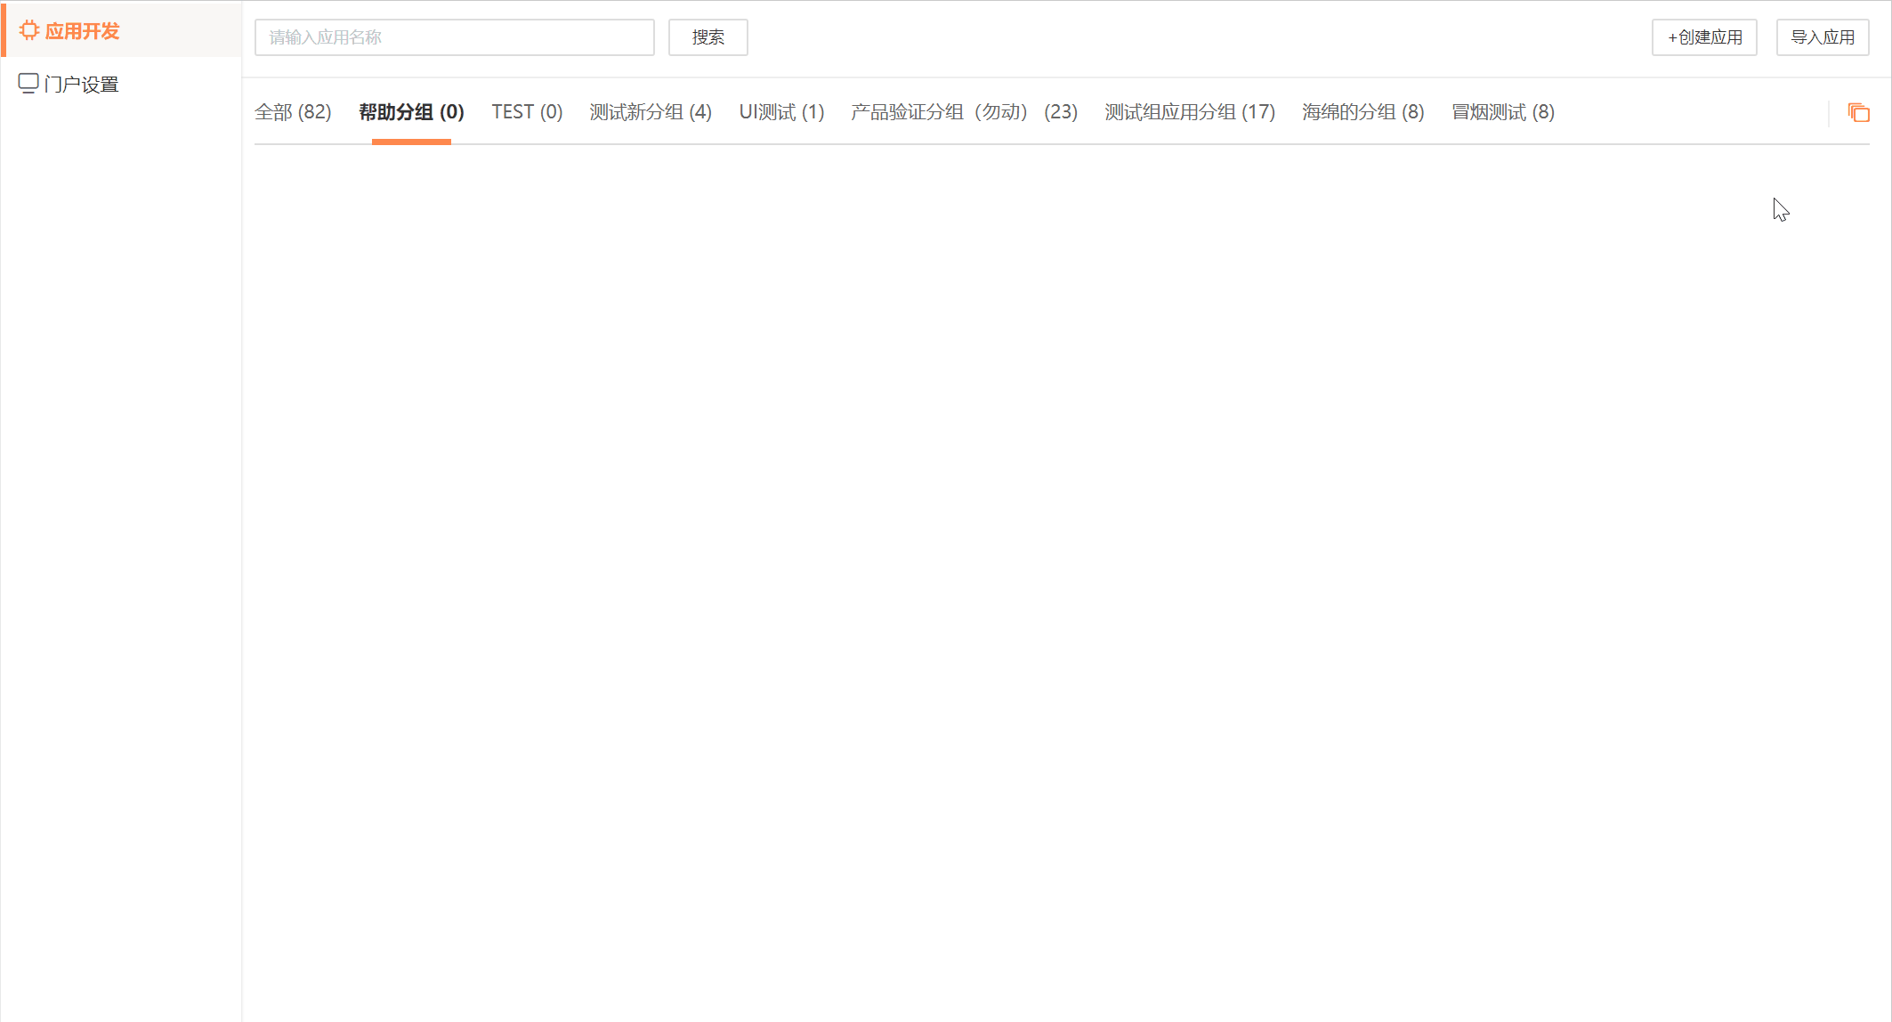Switch to the UI测试 (1) tab
Viewport: 1892px width, 1022px height.
coord(781,112)
